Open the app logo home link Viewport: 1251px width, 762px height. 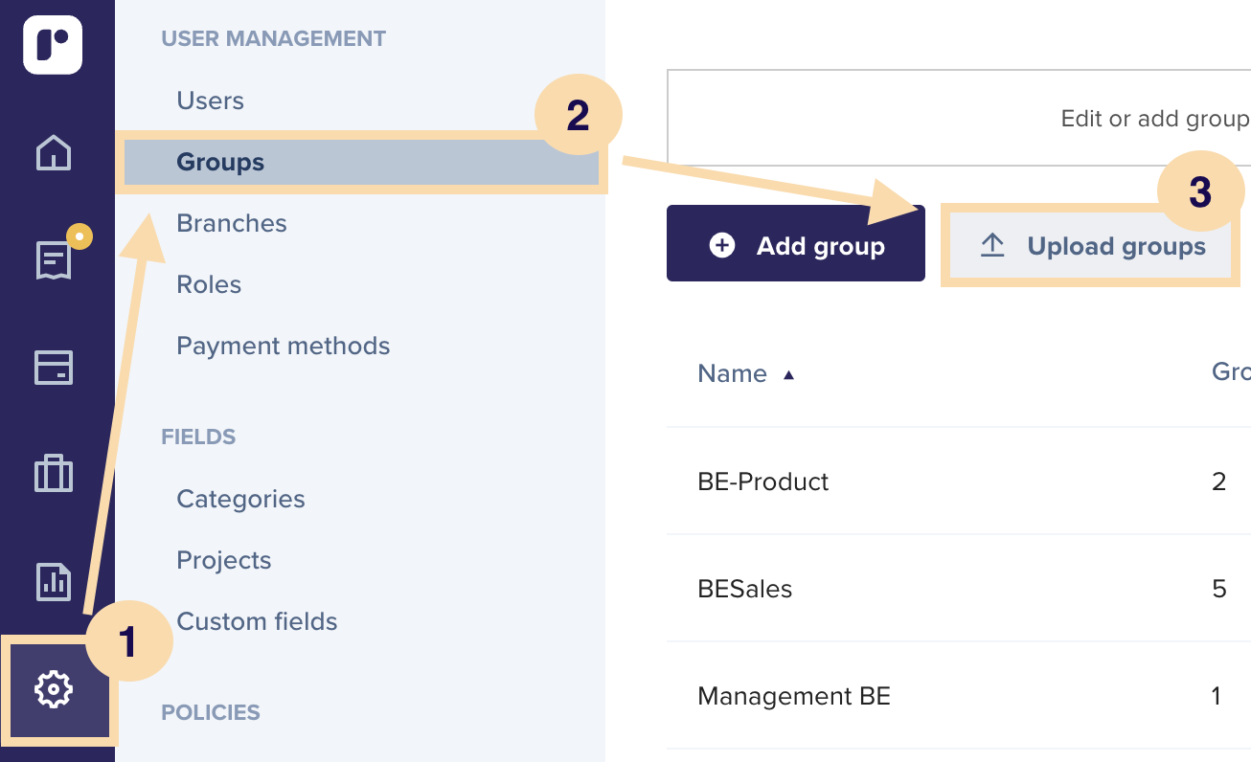(x=53, y=45)
